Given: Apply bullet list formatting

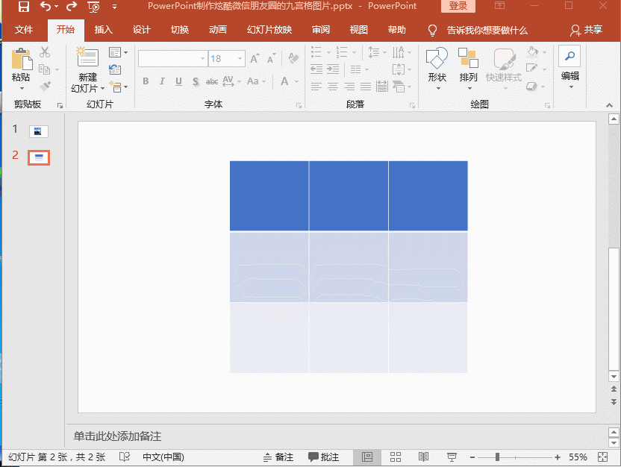Looking at the screenshot, I should coord(316,51).
